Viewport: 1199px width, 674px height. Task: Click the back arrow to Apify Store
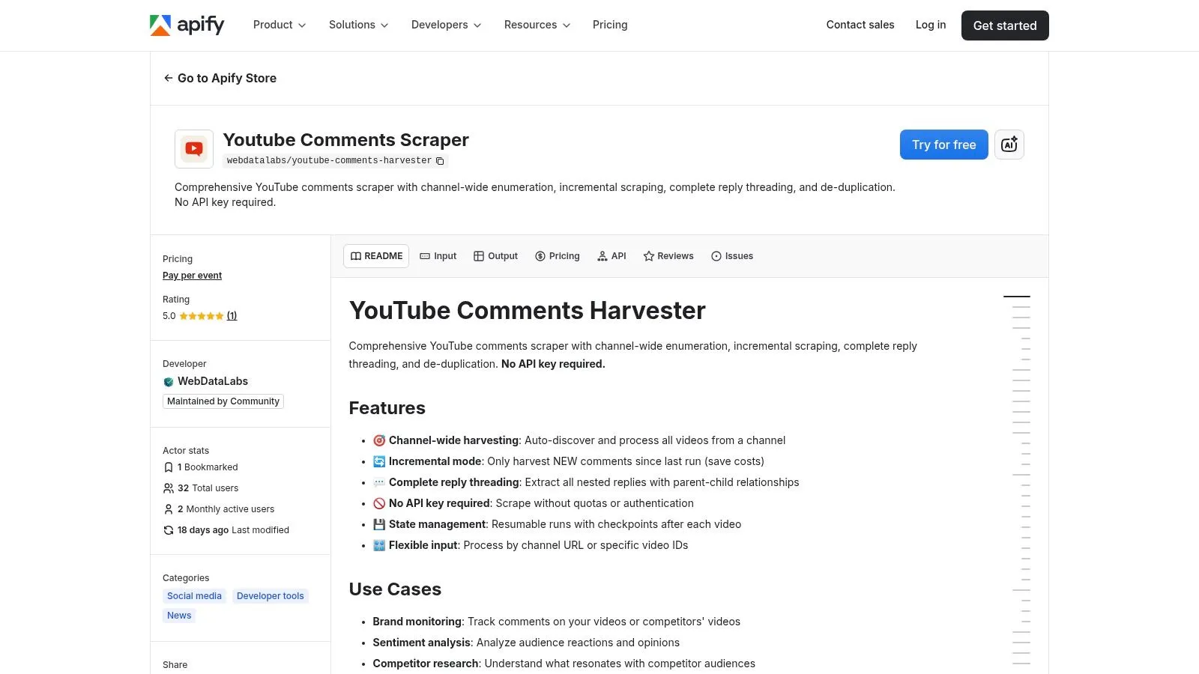[168, 78]
